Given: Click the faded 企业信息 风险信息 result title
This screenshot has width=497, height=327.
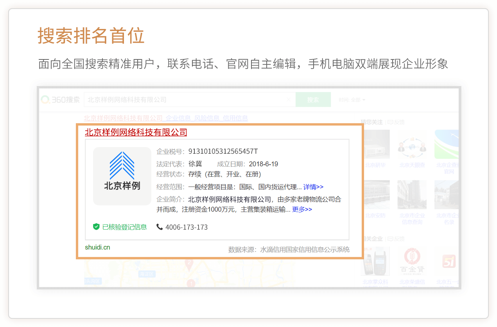Looking at the screenshot, I should click(x=165, y=118).
